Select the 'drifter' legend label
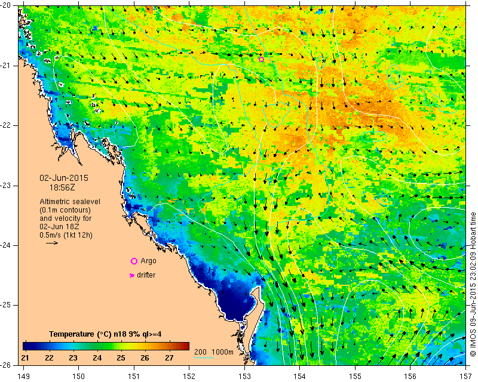The width and height of the screenshot is (478, 382). [x=146, y=275]
